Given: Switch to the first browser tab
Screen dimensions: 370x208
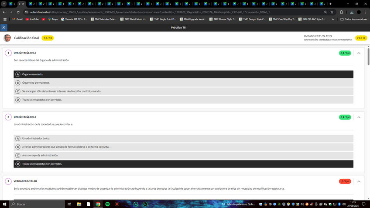Looking at the screenshot, I should click(x=12, y=4).
